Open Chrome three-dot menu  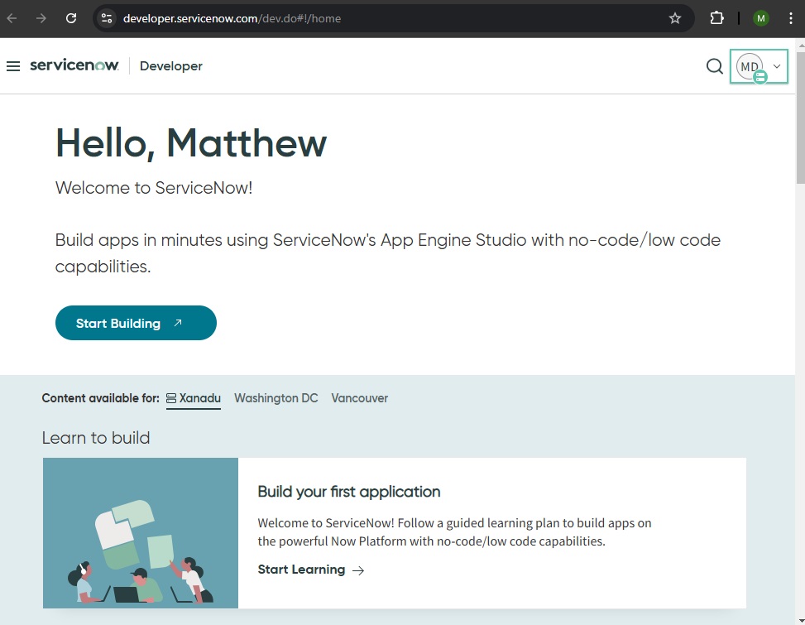pyautogui.click(x=791, y=18)
